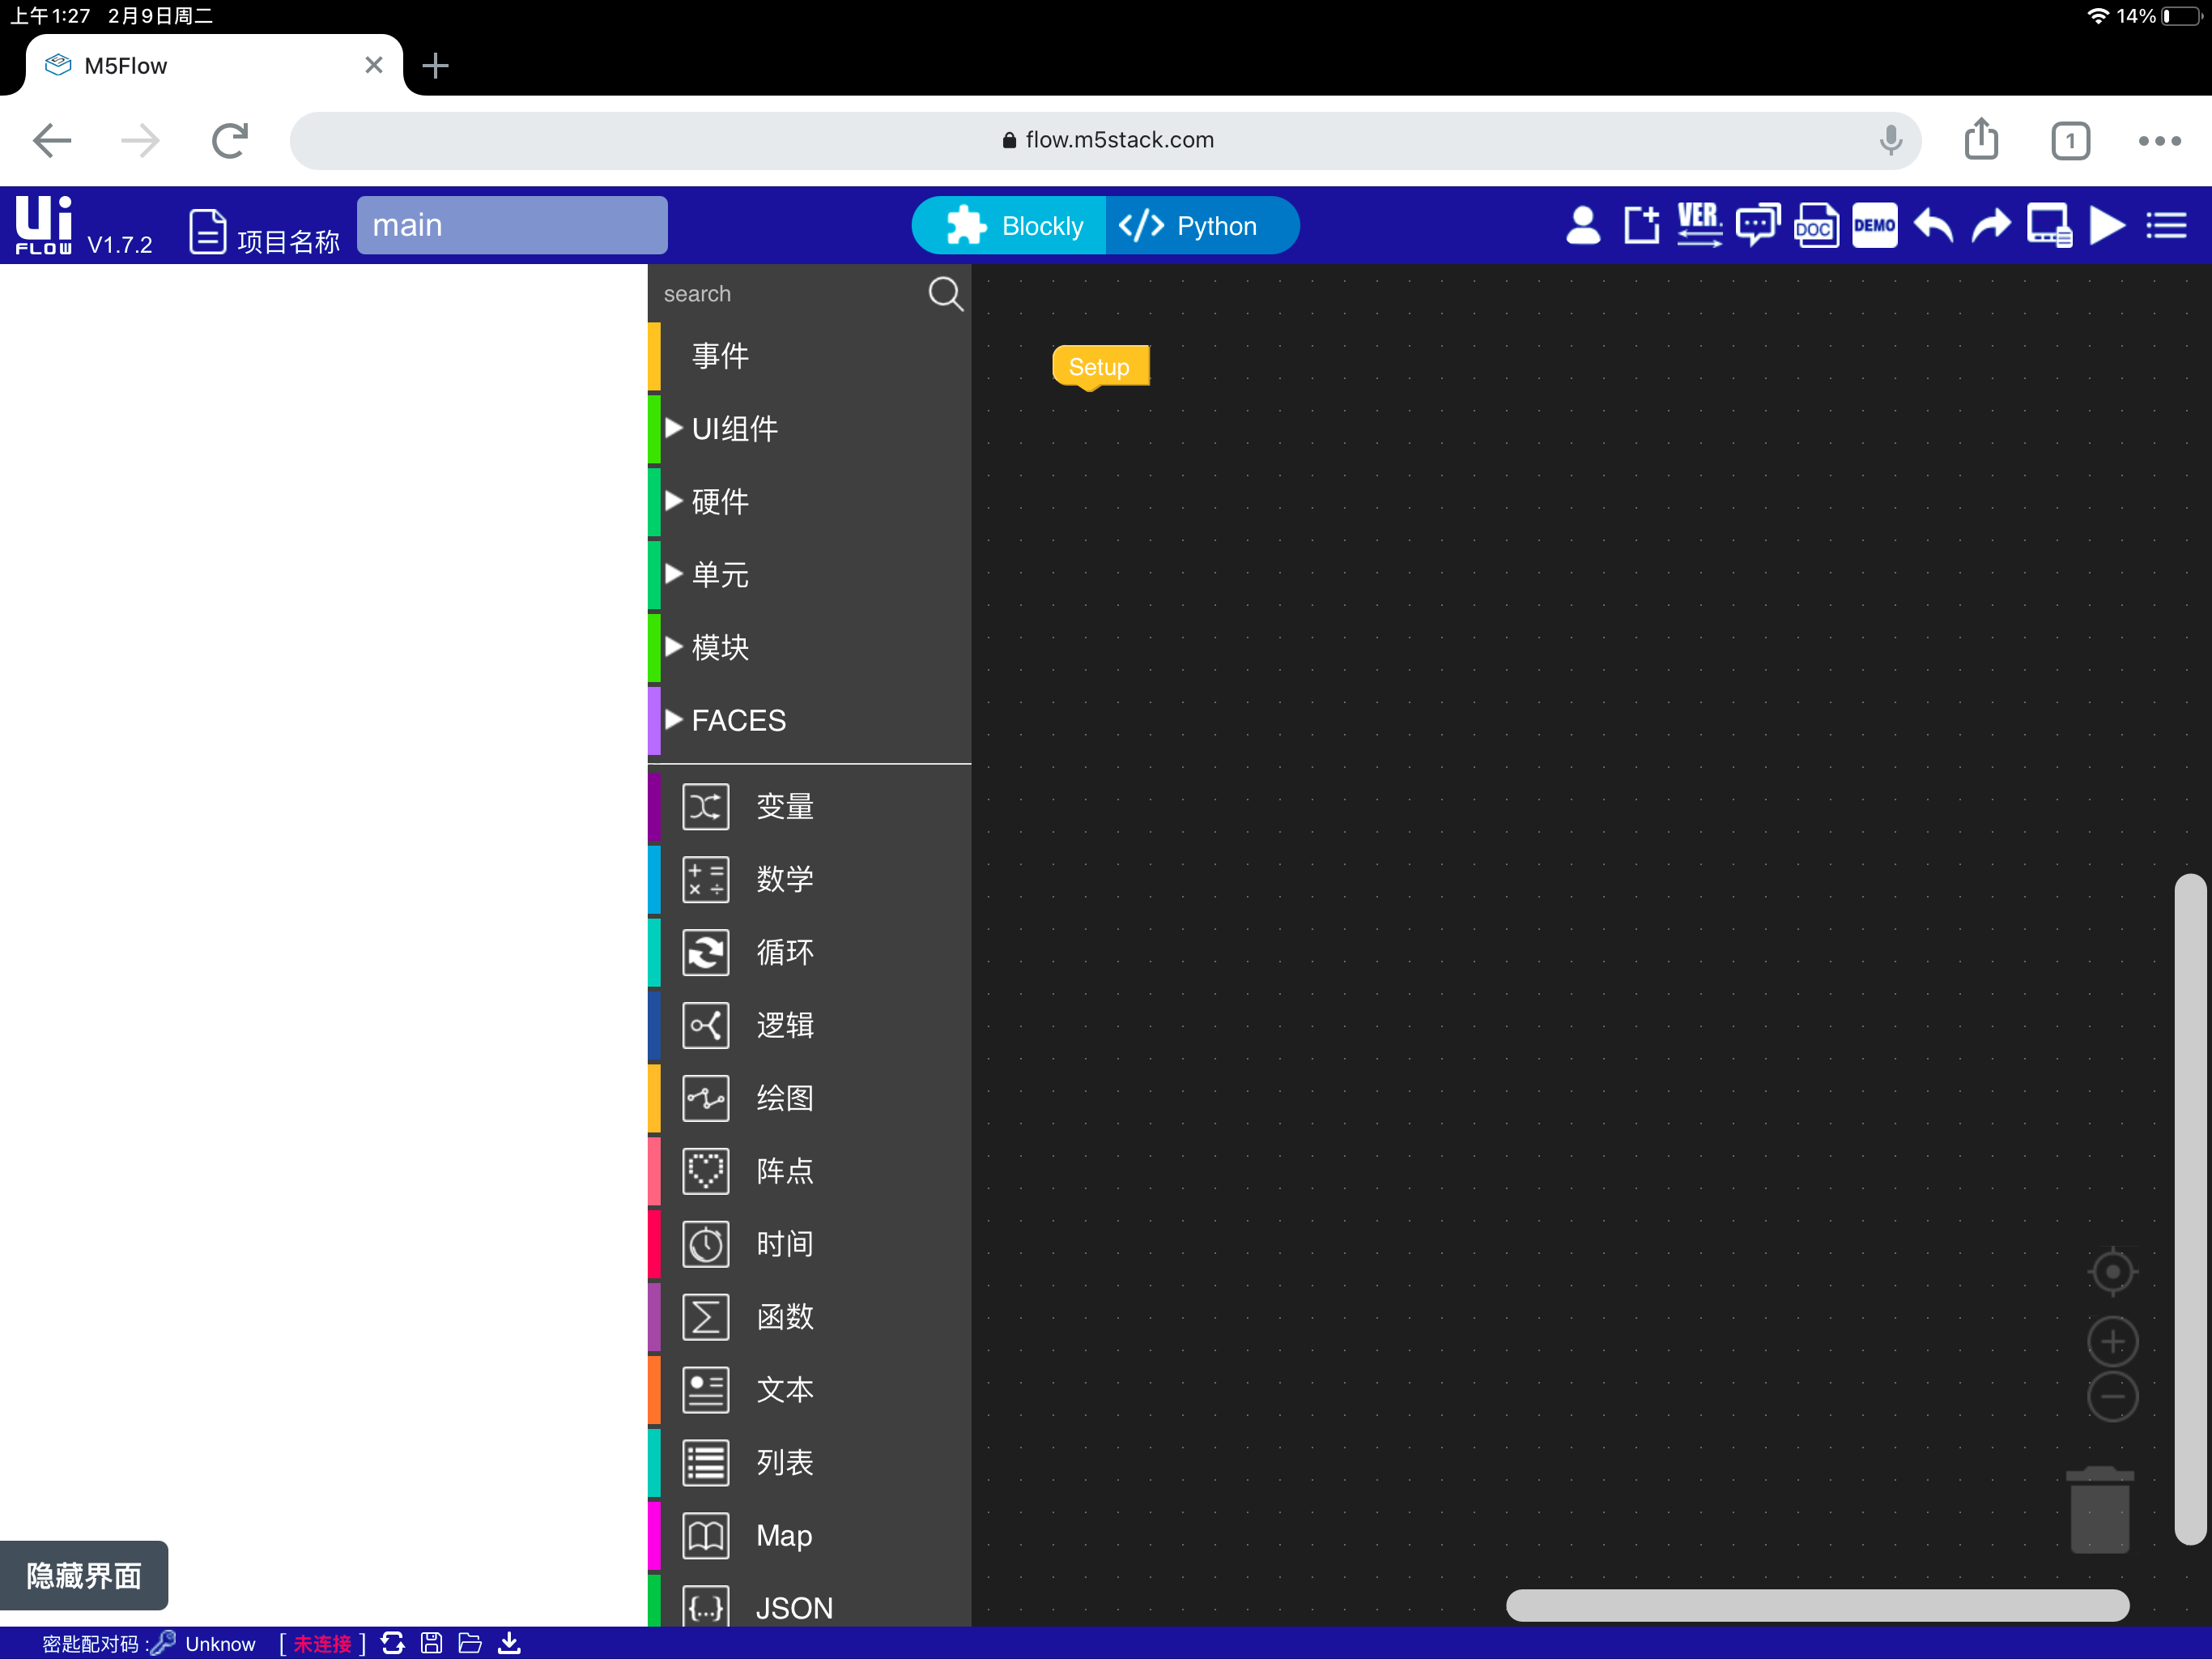Screen dimensions: 2212x1659
Task: Click the browser share icon
Action: (x=1981, y=138)
